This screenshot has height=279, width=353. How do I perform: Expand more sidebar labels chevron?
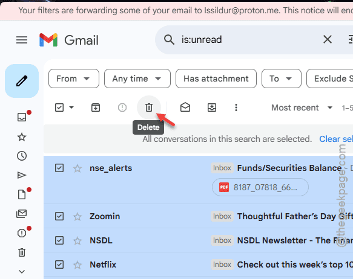point(22,272)
